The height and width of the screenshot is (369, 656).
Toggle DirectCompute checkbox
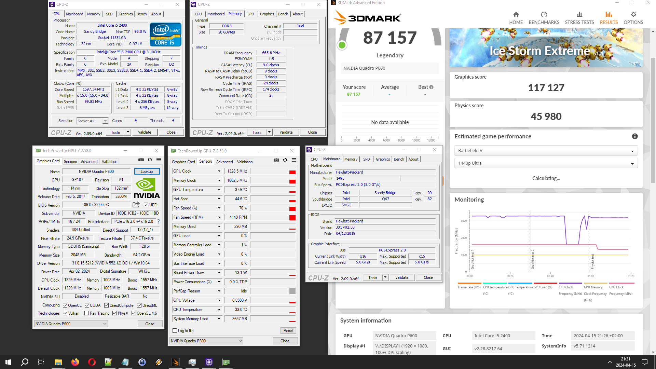107,305
